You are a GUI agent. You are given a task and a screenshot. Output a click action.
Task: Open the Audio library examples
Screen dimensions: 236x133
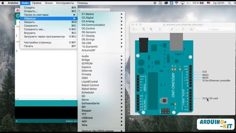[101, 56]
